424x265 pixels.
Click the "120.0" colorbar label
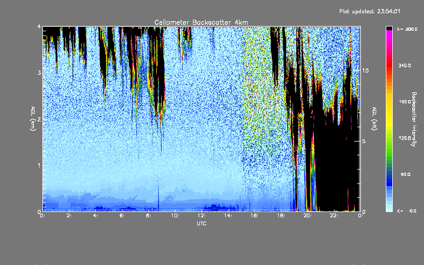[405, 138]
